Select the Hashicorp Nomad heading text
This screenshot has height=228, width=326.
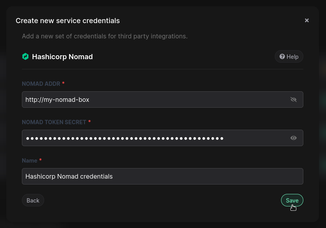[x=62, y=57]
